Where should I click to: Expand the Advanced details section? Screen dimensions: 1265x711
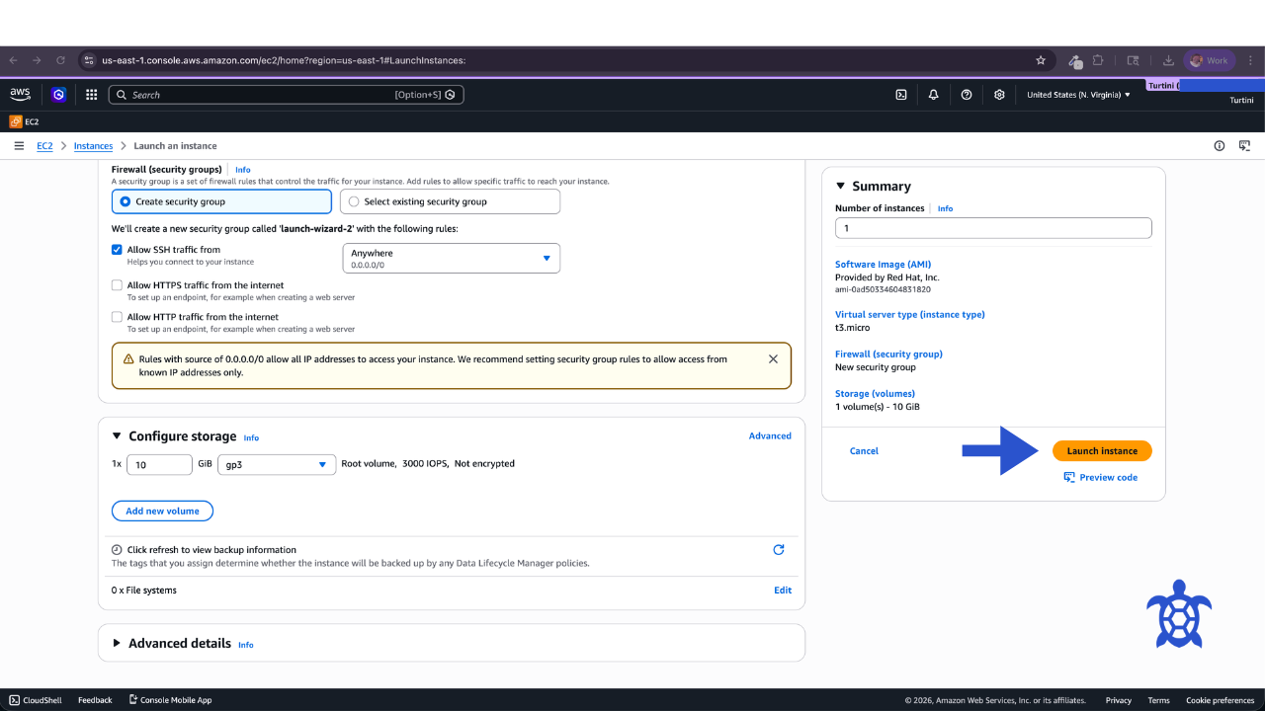[117, 644]
